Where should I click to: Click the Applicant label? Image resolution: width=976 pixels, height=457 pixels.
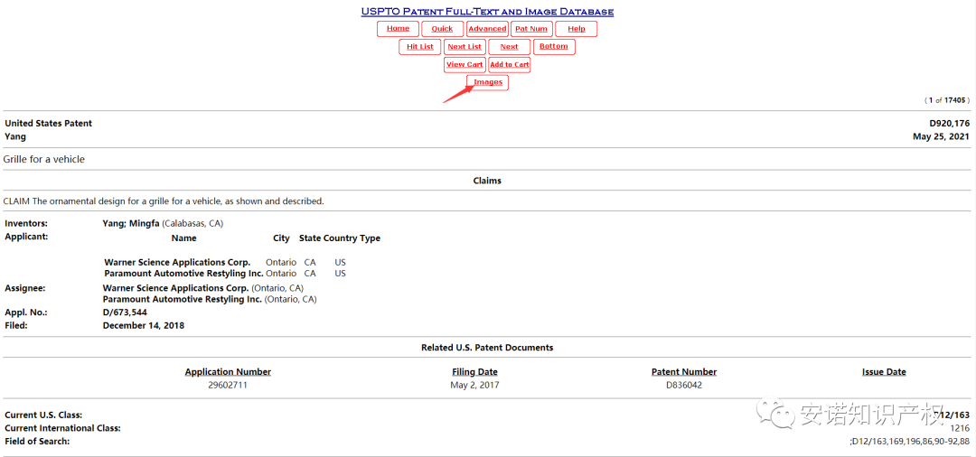click(26, 237)
